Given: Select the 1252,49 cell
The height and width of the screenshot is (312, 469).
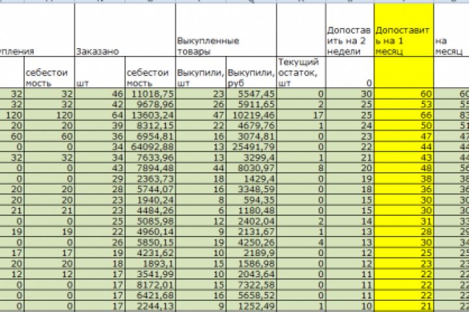Looking at the screenshot, I should click(x=251, y=305).
